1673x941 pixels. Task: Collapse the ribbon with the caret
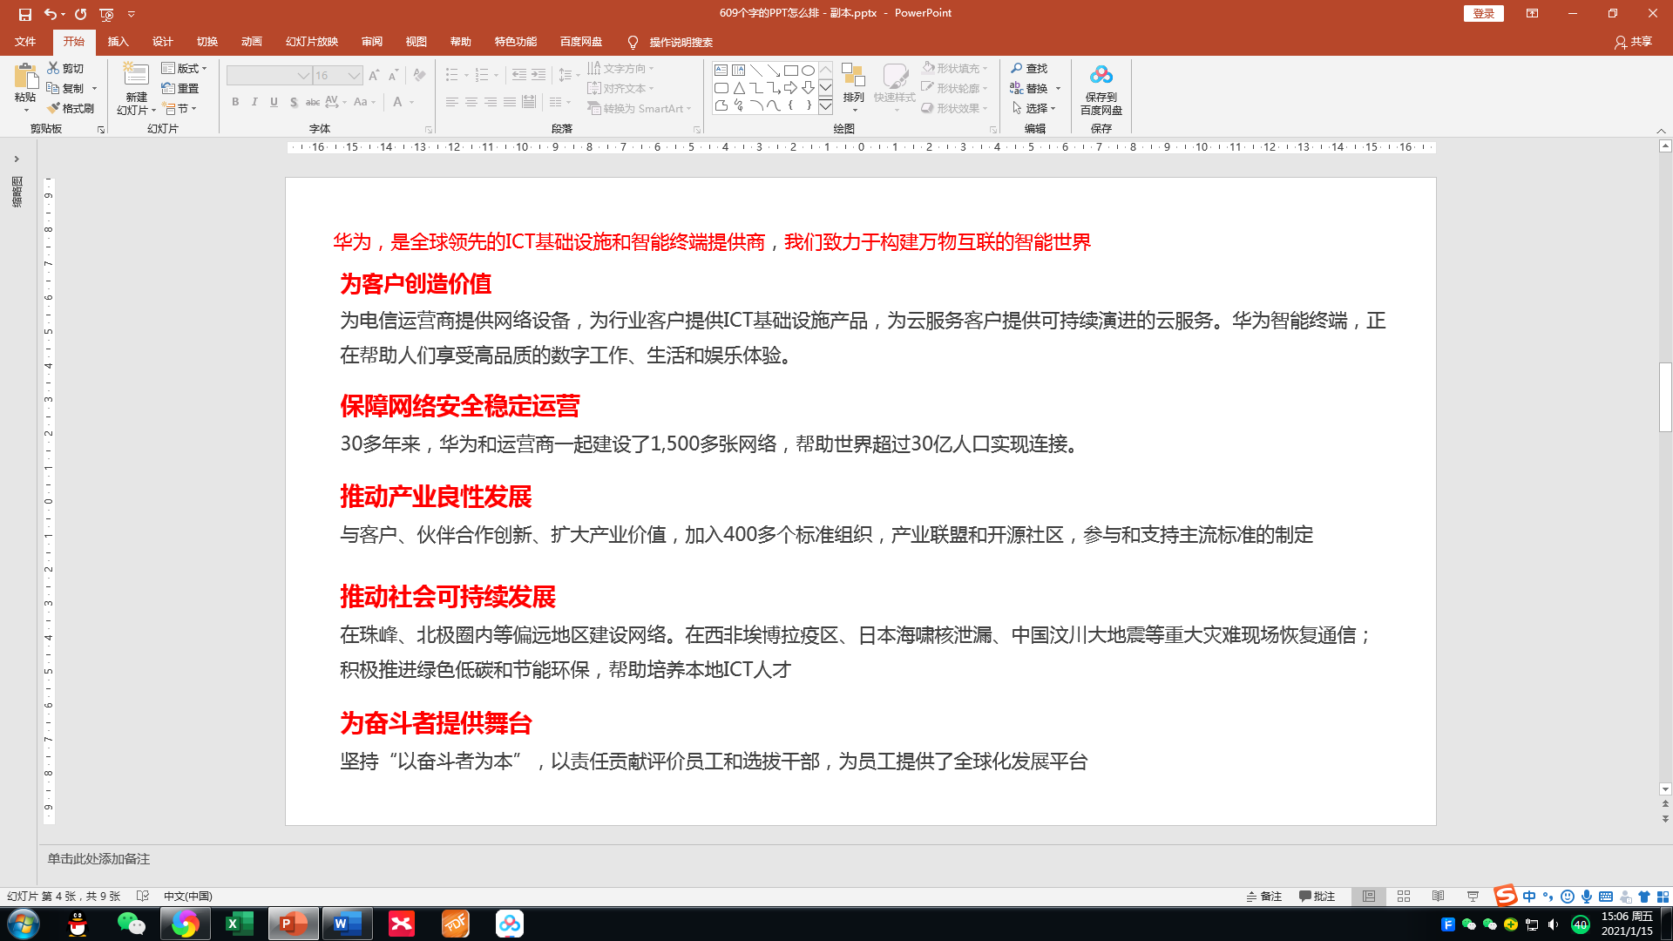(x=1661, y=131)
